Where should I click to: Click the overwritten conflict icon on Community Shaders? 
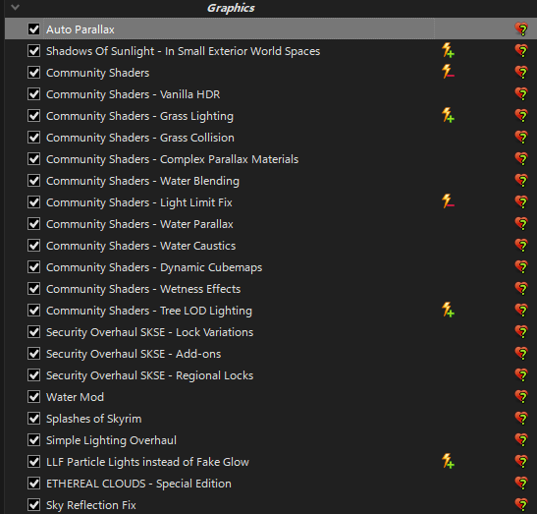pyautogui.click(x=448, y=72)
